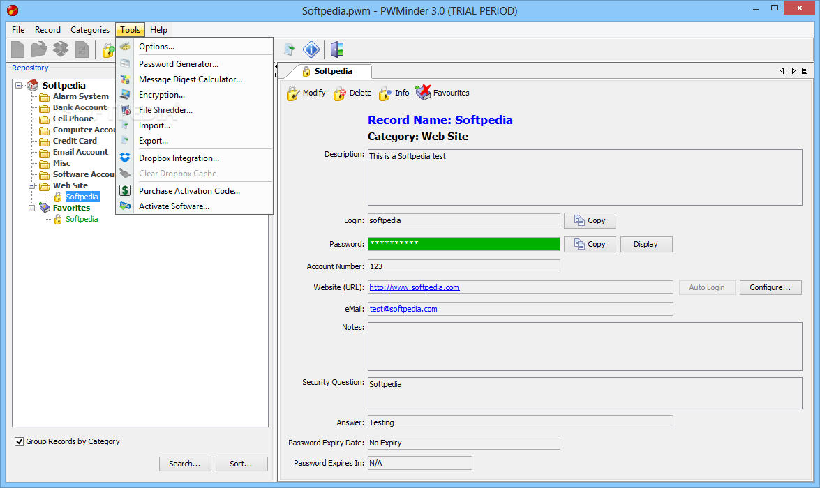Click the Configure button
This screenshot has width=820, height=488.
770,287
